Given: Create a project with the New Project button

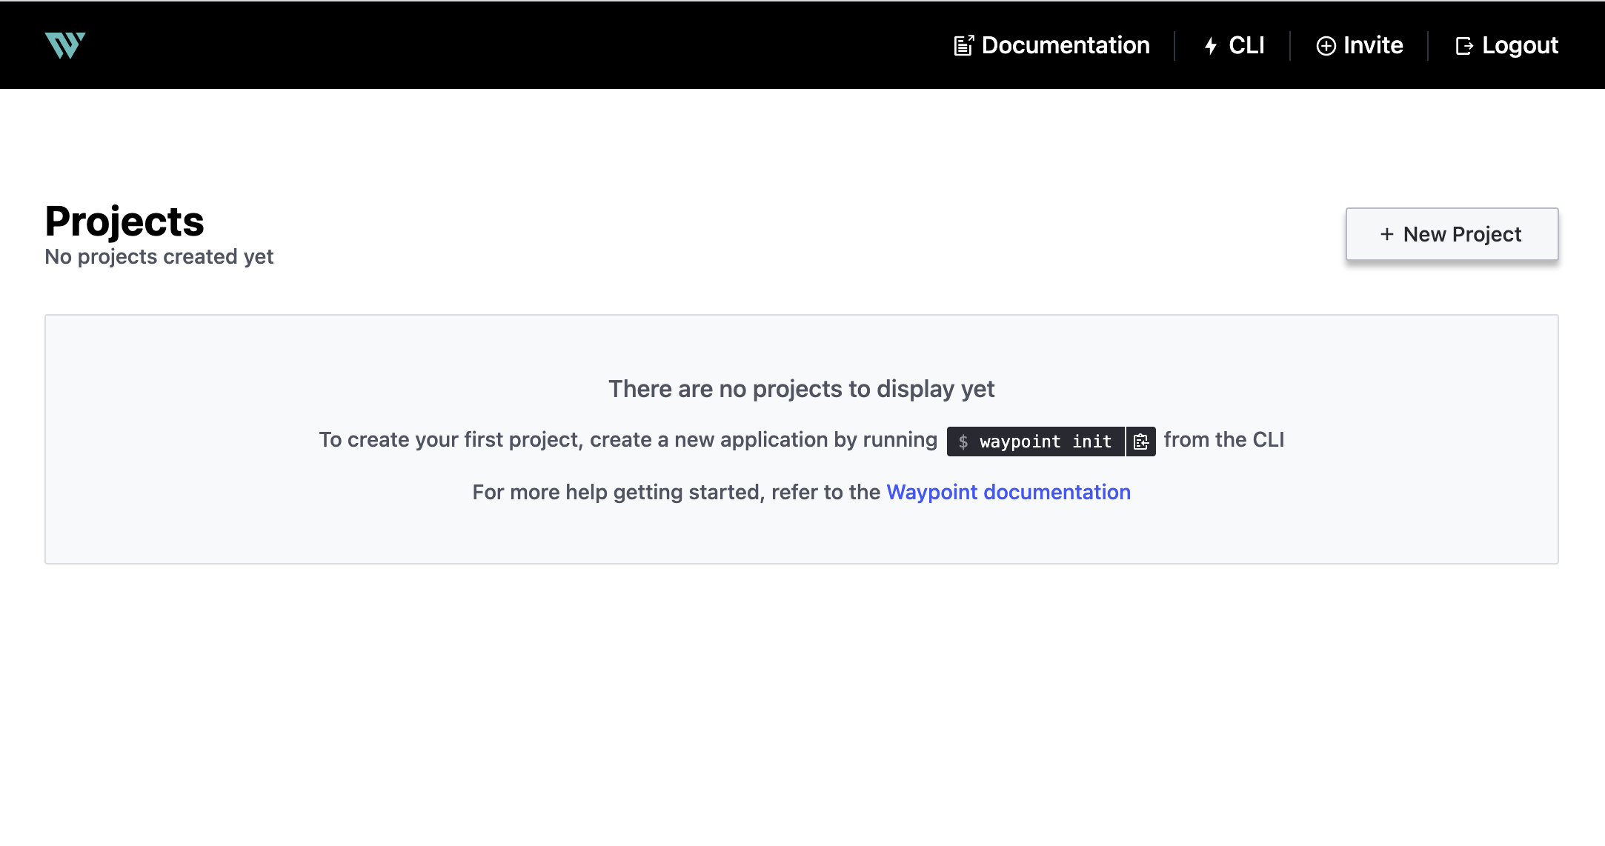Looking at the screenshot, I should pos(1452,234).
